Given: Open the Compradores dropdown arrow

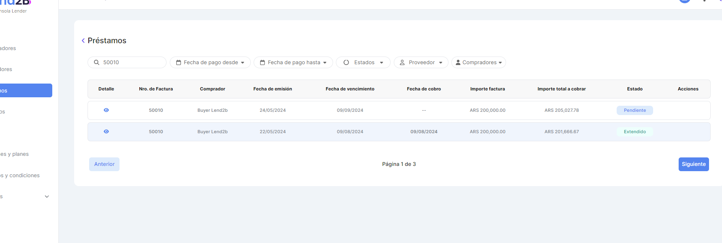Looking at the screenshot, I should pos(500,63).
